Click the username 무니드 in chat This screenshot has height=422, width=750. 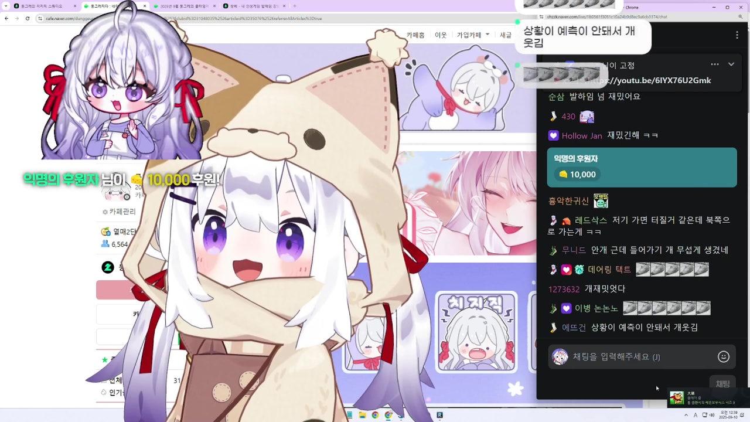pyautogui.click(x=574, y=250)
